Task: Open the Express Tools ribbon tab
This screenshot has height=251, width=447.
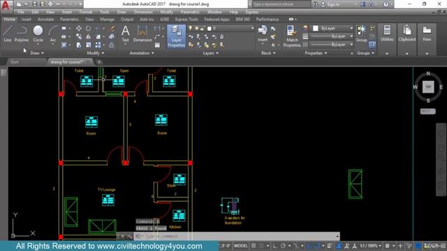Action: (x=186, y=20)
